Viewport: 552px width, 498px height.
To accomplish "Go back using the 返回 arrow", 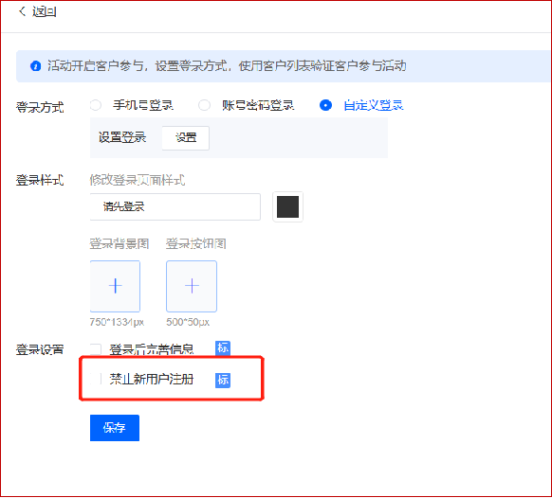I will [x=22, y=11].
